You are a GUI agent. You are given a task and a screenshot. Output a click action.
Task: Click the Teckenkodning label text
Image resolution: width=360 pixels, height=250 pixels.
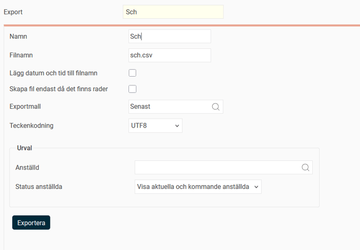(32, 126)
